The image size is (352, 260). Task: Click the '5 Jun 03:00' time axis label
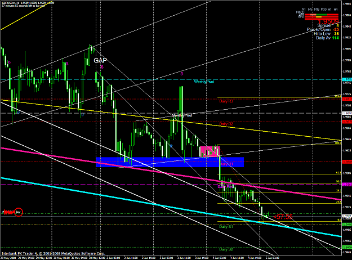coord(272,258)
